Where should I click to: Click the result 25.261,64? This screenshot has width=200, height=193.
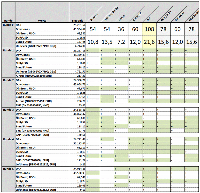tap(79, 25)
